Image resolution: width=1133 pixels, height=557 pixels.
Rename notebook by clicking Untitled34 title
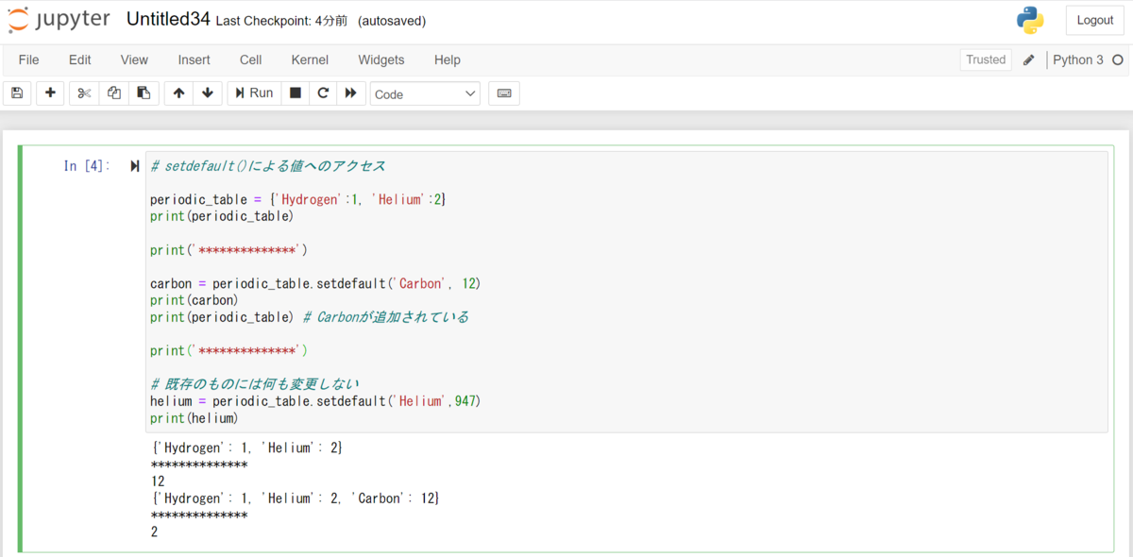coord(169,20)
